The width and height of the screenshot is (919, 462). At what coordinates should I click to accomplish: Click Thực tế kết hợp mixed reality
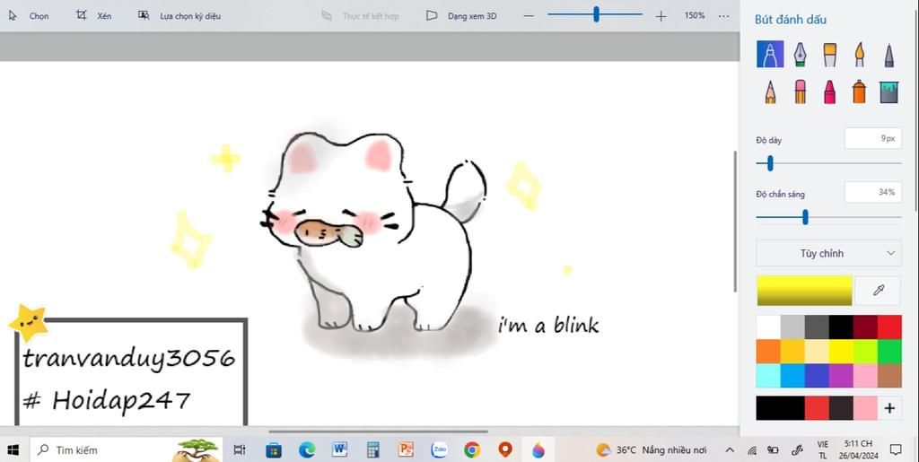pos(361,16)
